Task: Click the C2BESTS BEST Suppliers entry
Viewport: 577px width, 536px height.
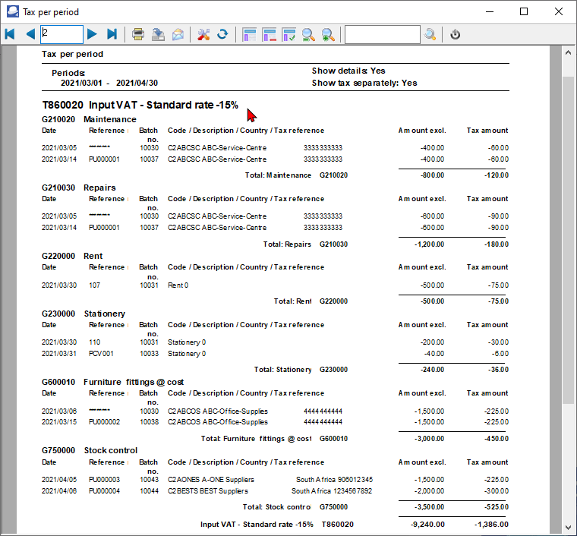Action: pyautogui.click(x=208, y=491)
